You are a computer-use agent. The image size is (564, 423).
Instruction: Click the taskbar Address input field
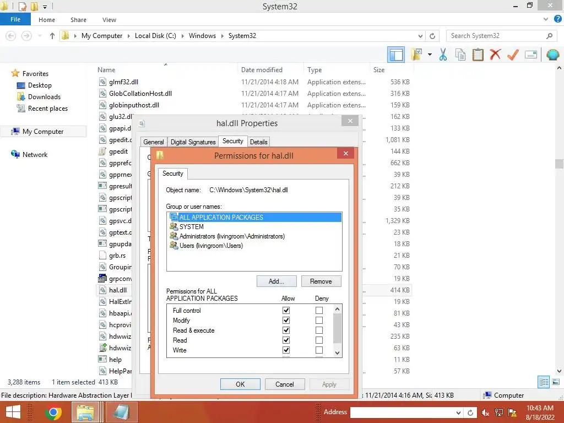[403, 413]
